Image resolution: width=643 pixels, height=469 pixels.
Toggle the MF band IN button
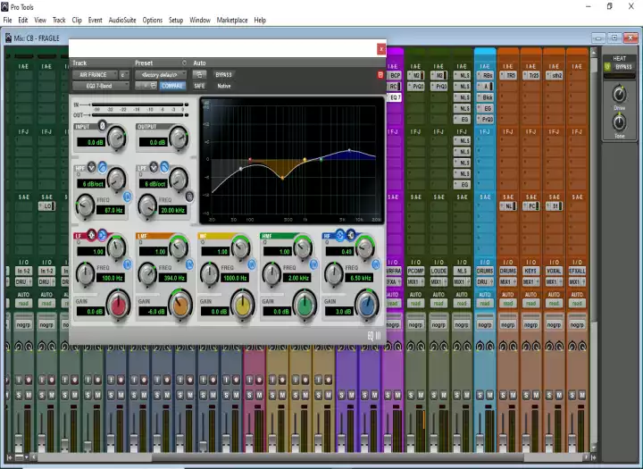tap(251, 264)
